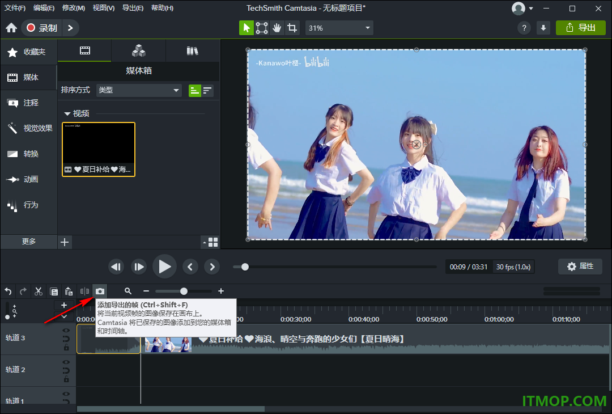The width and height of the screenshot is (612, 414).
Task: Switch to the cubes icon tab
Action: point(139,50)
